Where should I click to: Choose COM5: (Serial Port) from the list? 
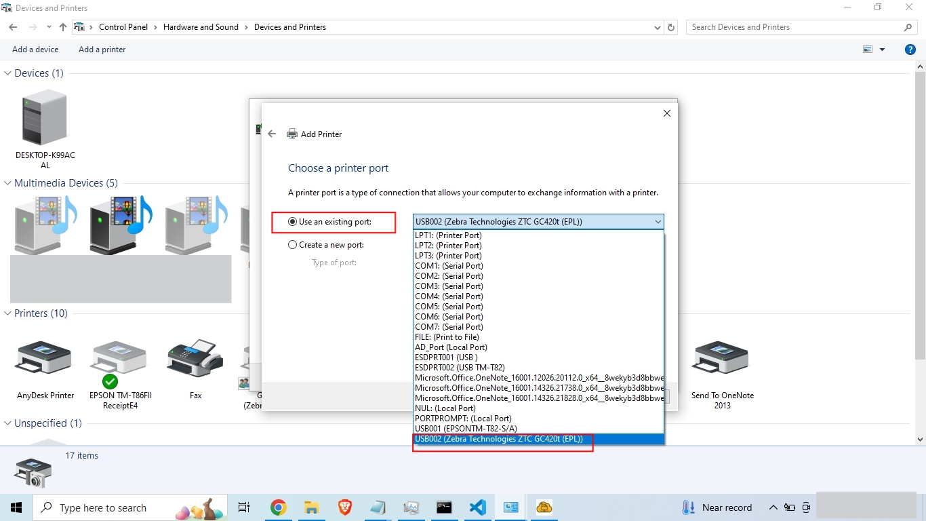coord(538,307)
